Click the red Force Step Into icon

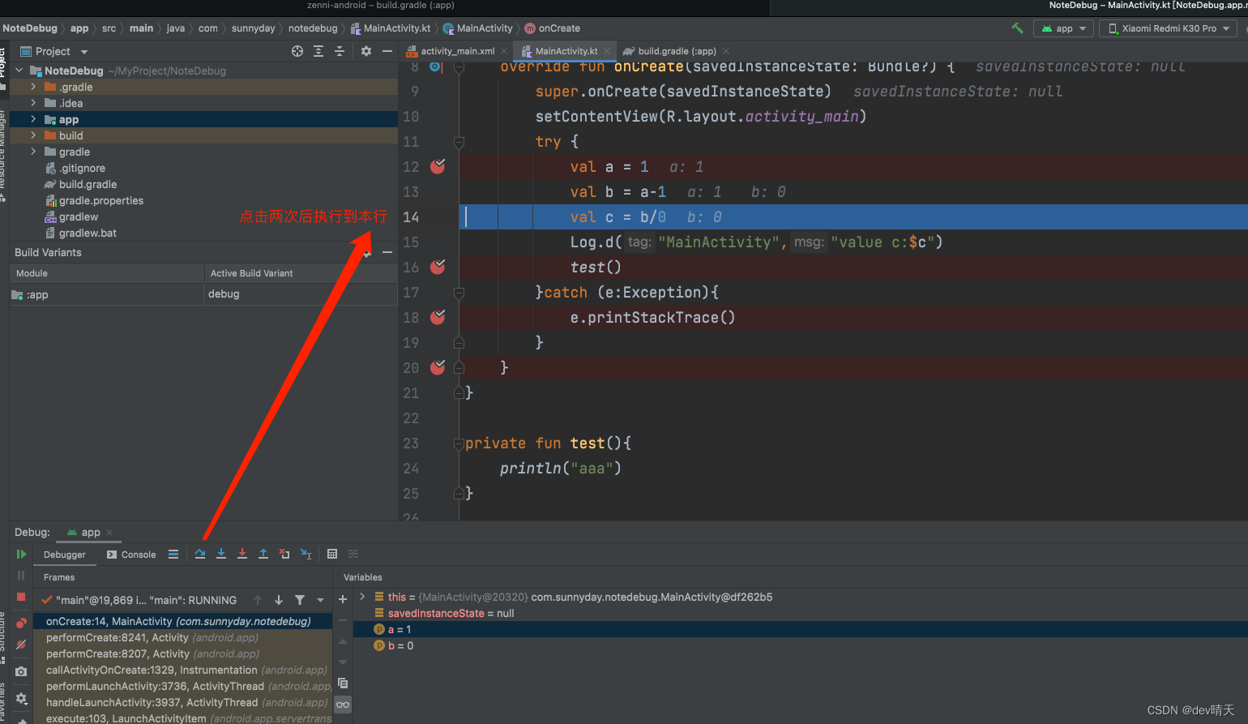242,554
